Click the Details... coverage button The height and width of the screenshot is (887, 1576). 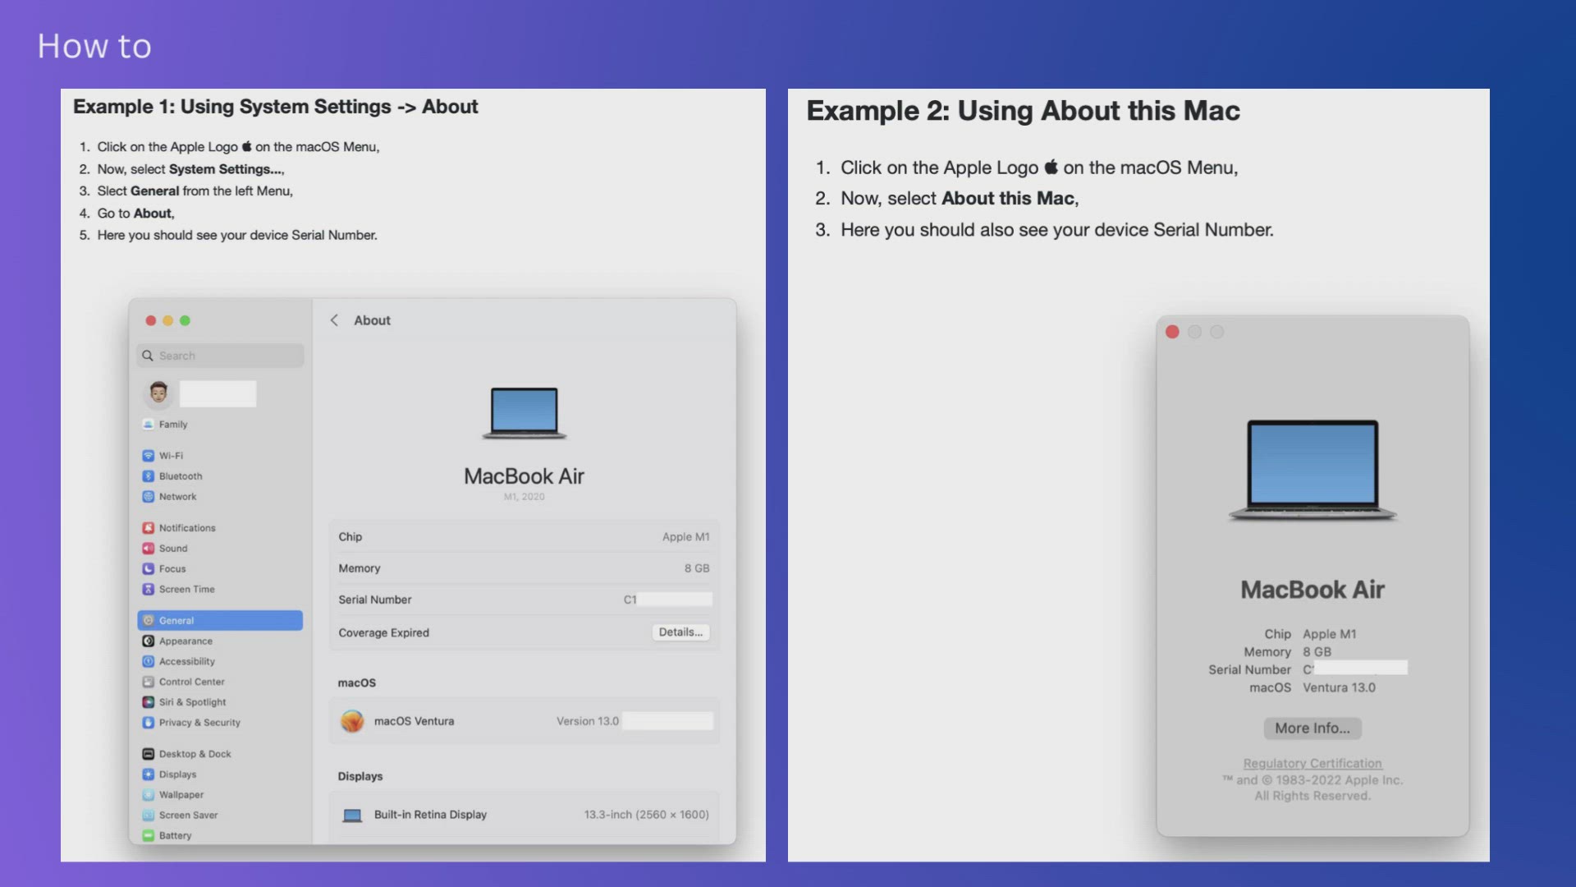pyautogui.click(x=680, y=632)
